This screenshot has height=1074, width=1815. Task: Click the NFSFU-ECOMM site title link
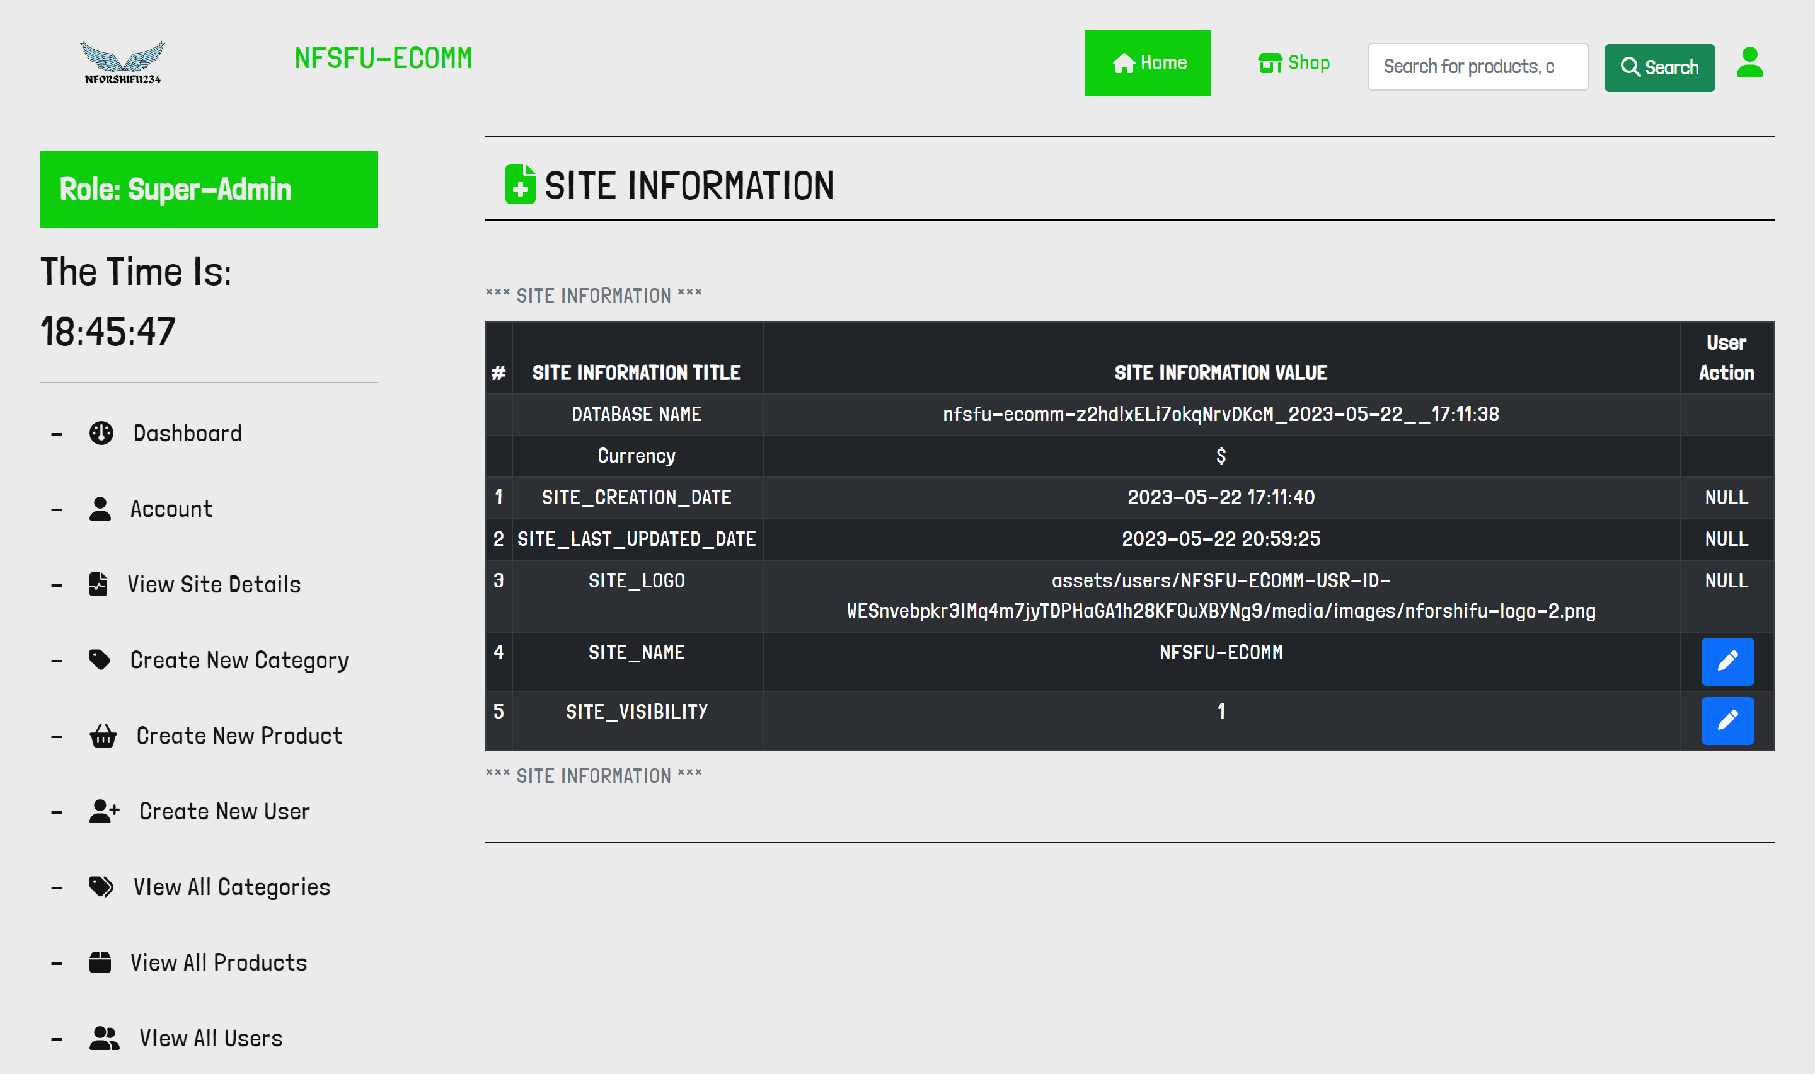(383, 58)
